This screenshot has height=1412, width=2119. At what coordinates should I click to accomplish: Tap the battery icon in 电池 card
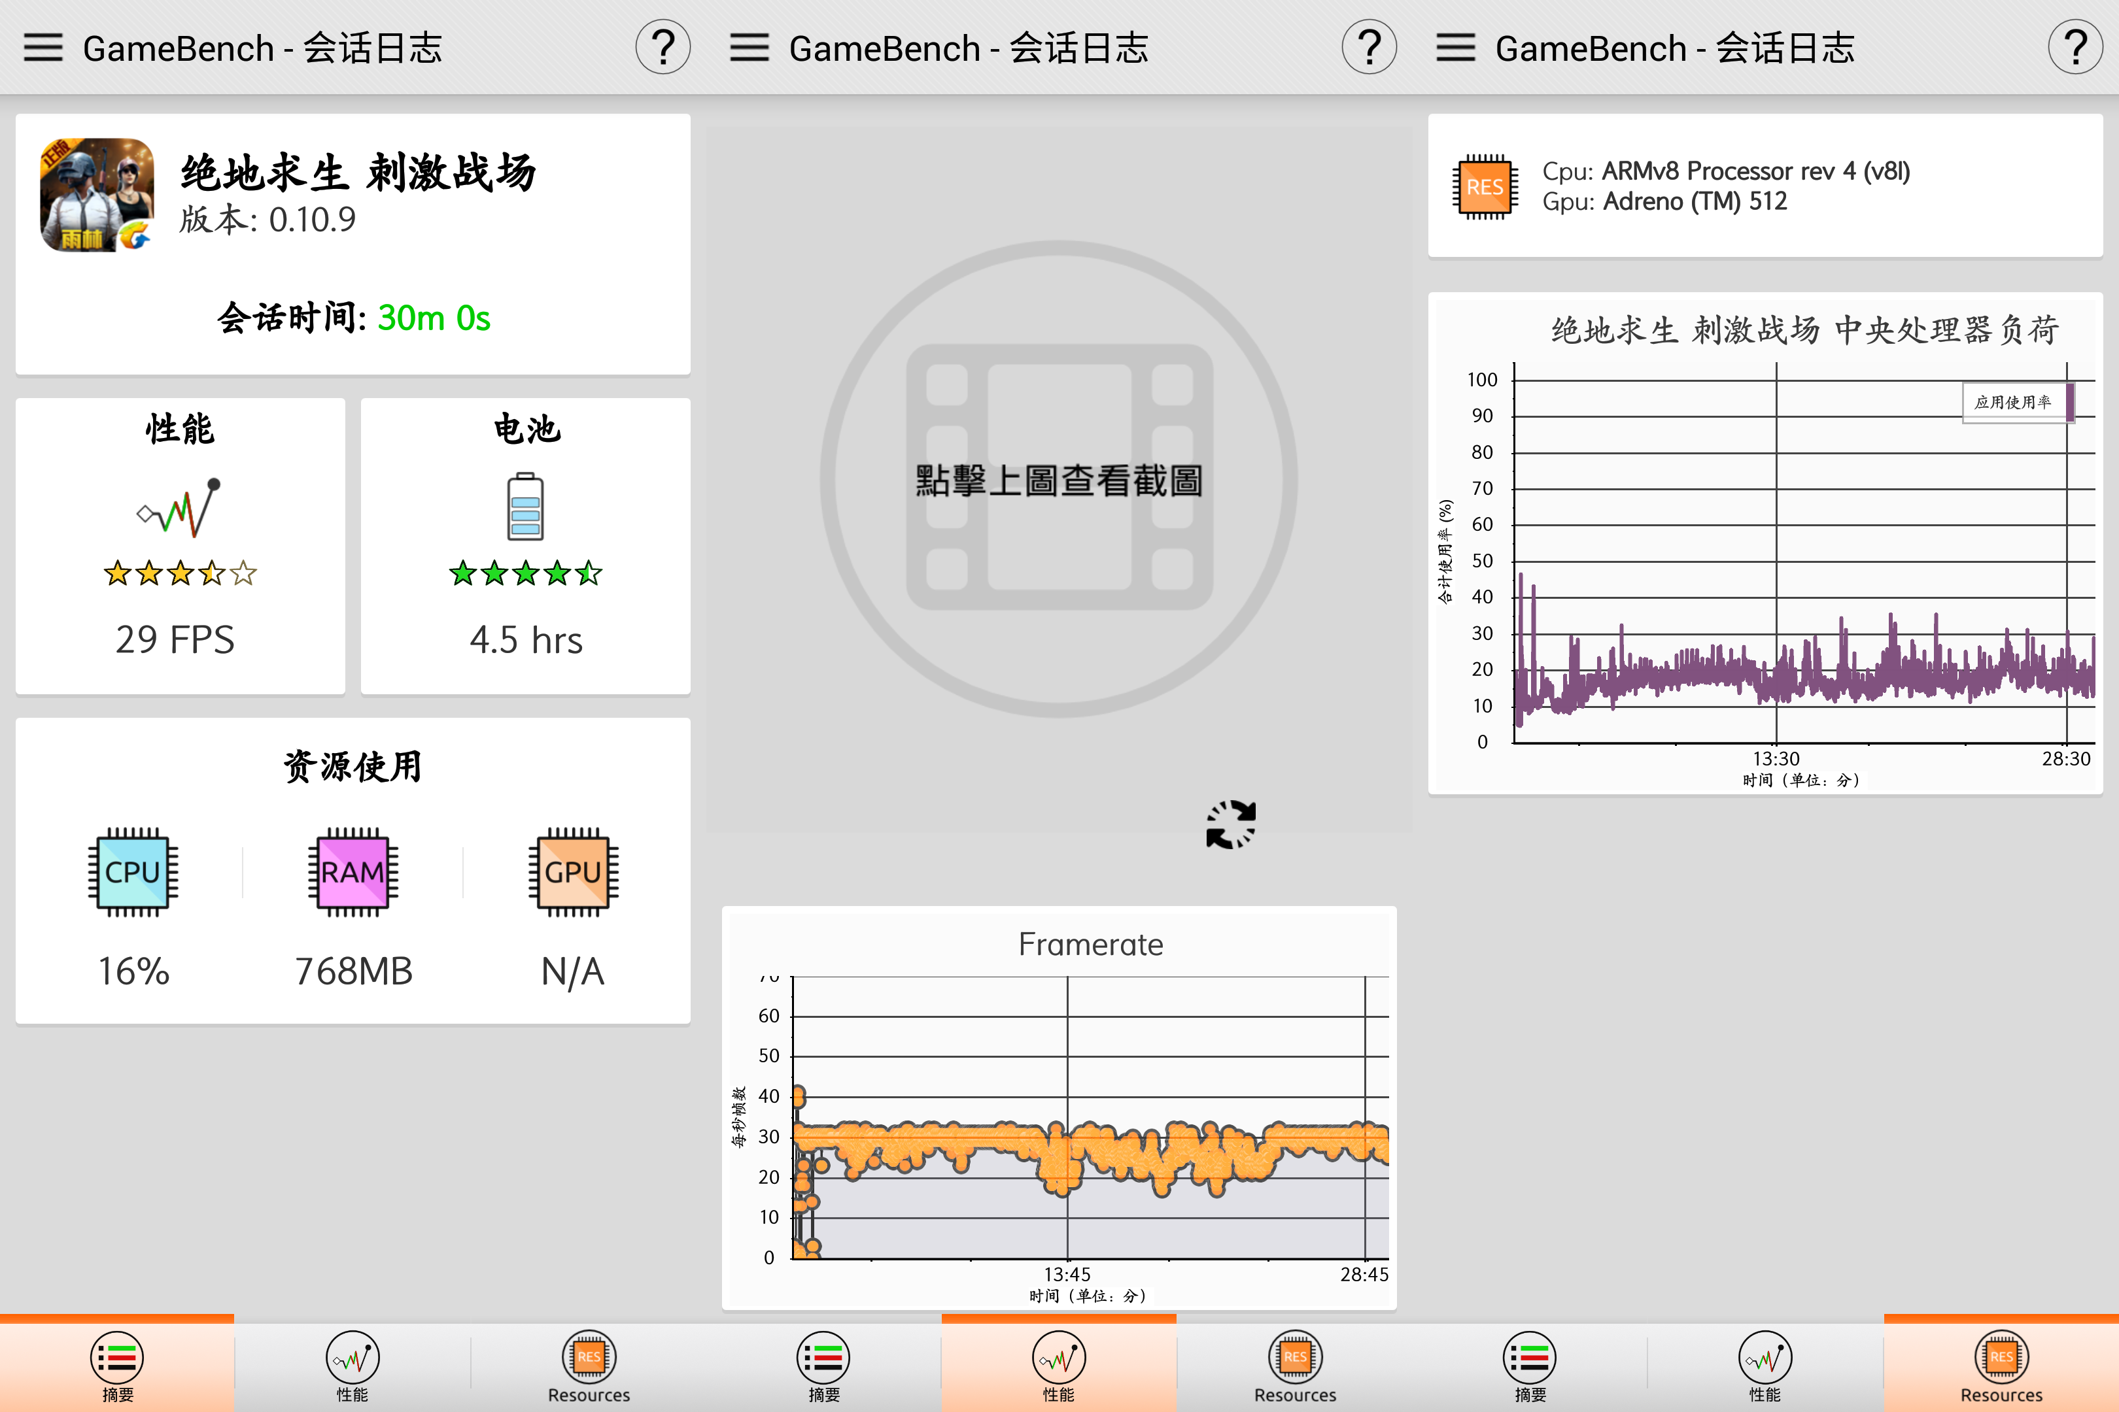click(525, 506)
